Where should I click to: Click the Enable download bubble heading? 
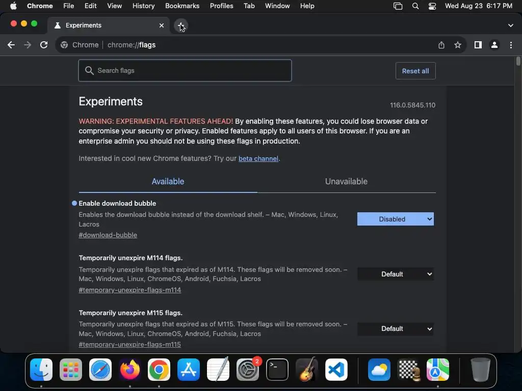(117, 204)
